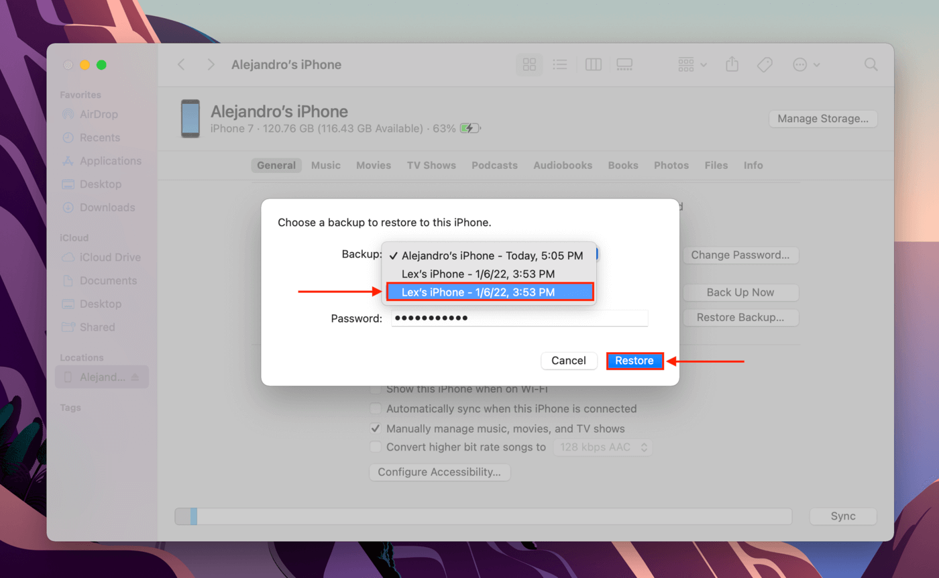Enable Automatically sync when iPhone connected
Viewport: 939px width, 578px height.
click(x=376, y=408)
